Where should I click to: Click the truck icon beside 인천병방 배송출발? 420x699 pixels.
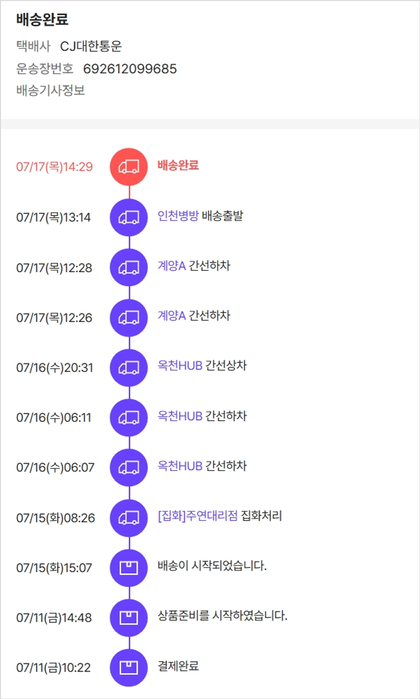pos(129,217)
